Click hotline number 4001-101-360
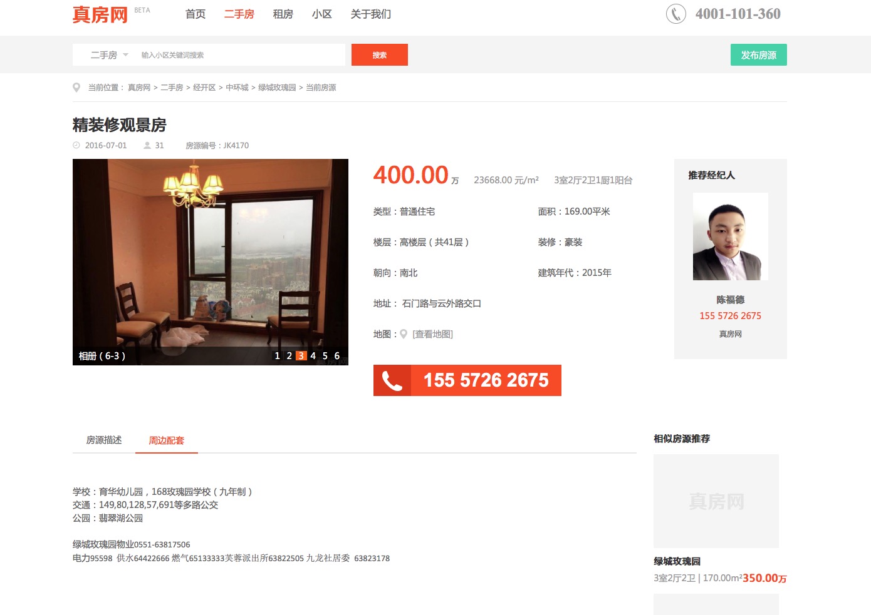 [x=738, y=14]
